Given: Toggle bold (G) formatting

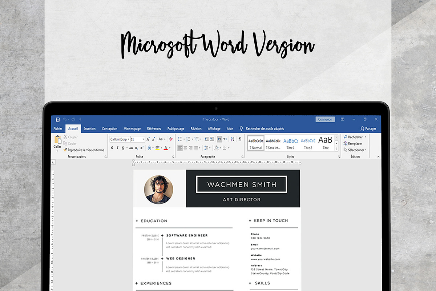Looking at the screenshot, I should click(x=112, y=148).
